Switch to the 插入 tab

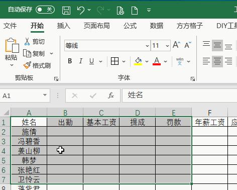[64, 26]
